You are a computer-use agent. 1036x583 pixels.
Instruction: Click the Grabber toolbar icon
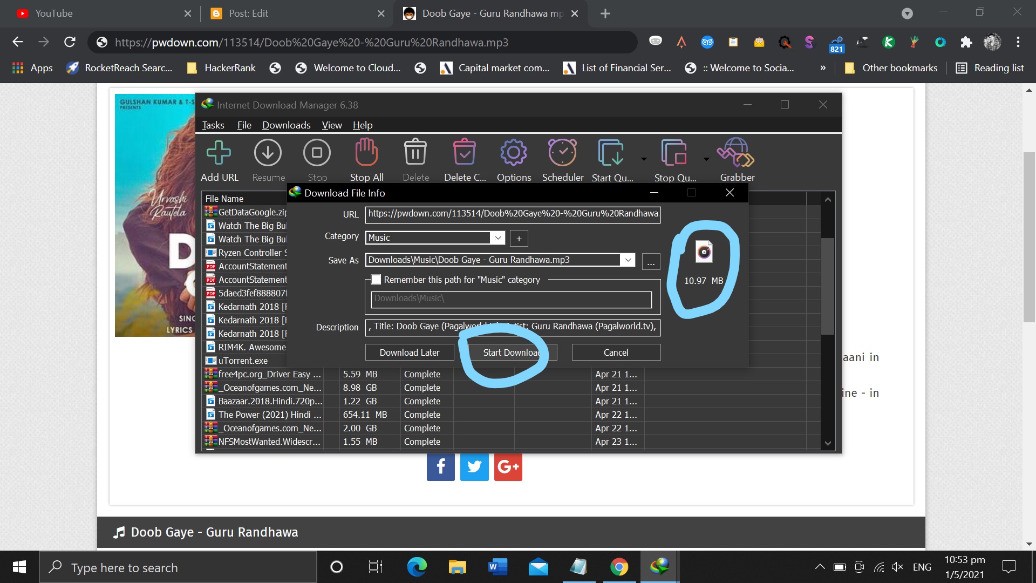[737, 153]
